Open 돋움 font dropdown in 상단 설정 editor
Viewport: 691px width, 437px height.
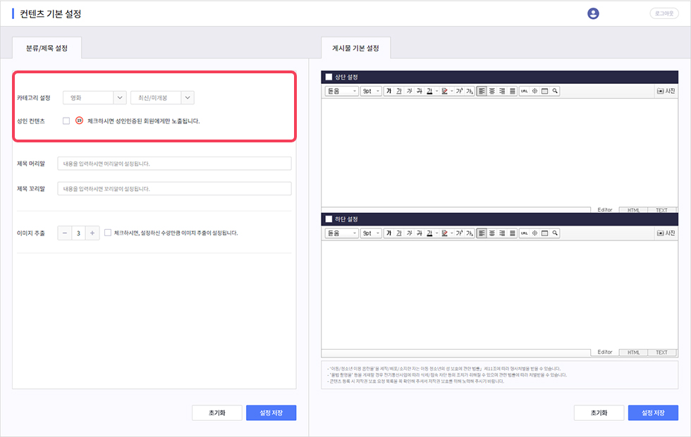coord(341,91)
